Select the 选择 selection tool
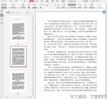 (x=4, y=7)
